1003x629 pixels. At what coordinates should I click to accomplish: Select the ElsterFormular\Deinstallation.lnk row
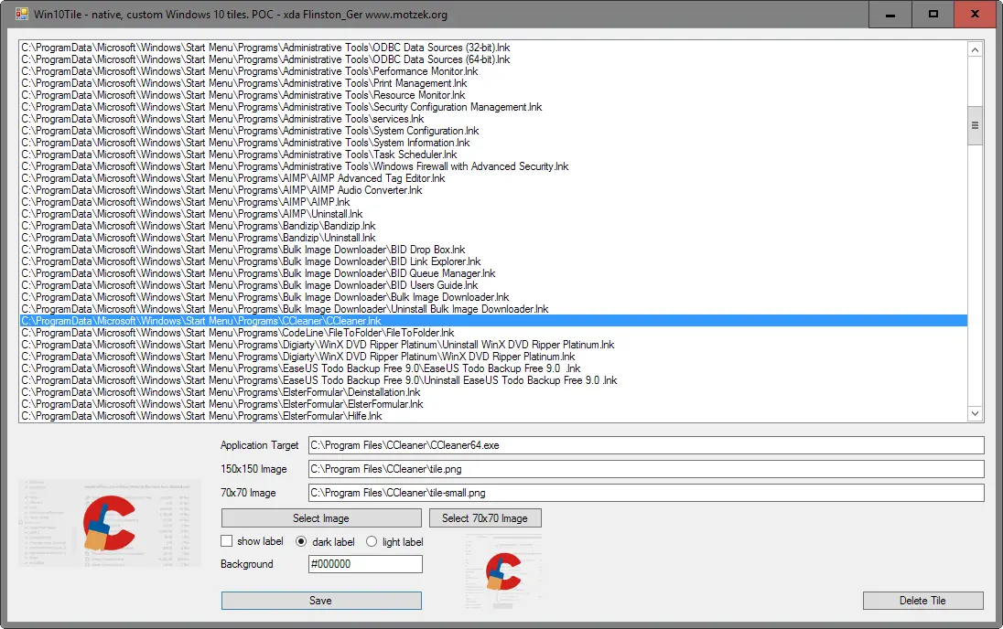click(493, 392)
